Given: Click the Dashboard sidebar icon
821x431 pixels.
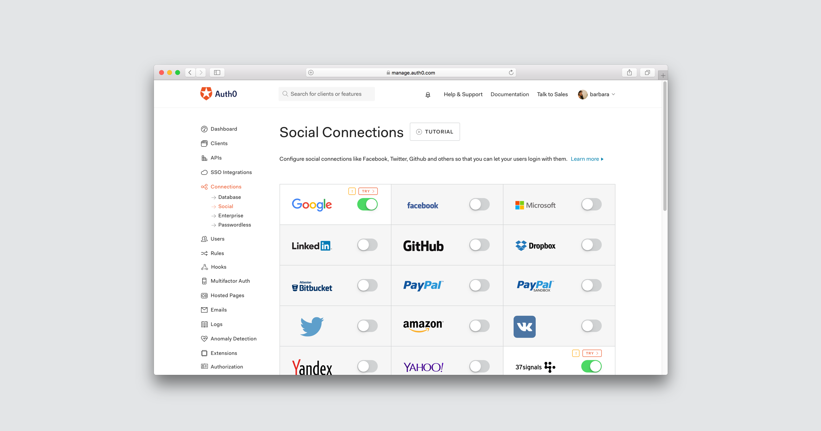Looking at the screenshot, I should point(205,129).
